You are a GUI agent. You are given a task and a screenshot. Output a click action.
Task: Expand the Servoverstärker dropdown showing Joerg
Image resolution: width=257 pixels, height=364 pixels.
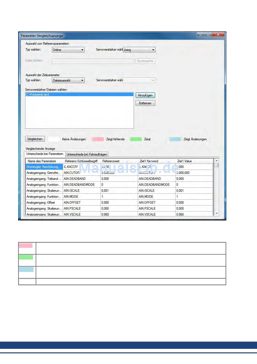click(139, 50)
